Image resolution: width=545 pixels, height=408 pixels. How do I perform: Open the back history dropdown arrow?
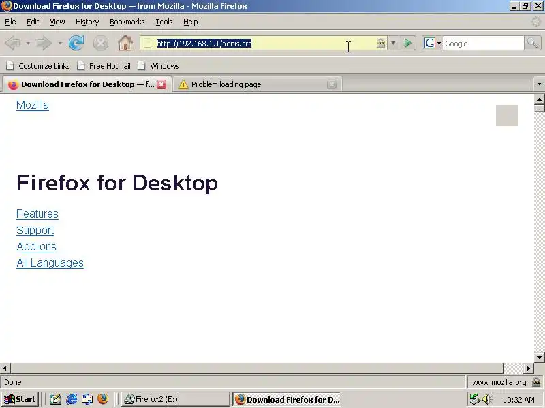point(28,44)
